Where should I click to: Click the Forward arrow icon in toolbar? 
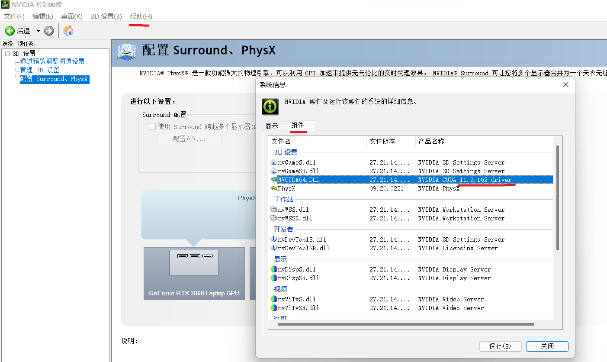[x=49, y=31]
